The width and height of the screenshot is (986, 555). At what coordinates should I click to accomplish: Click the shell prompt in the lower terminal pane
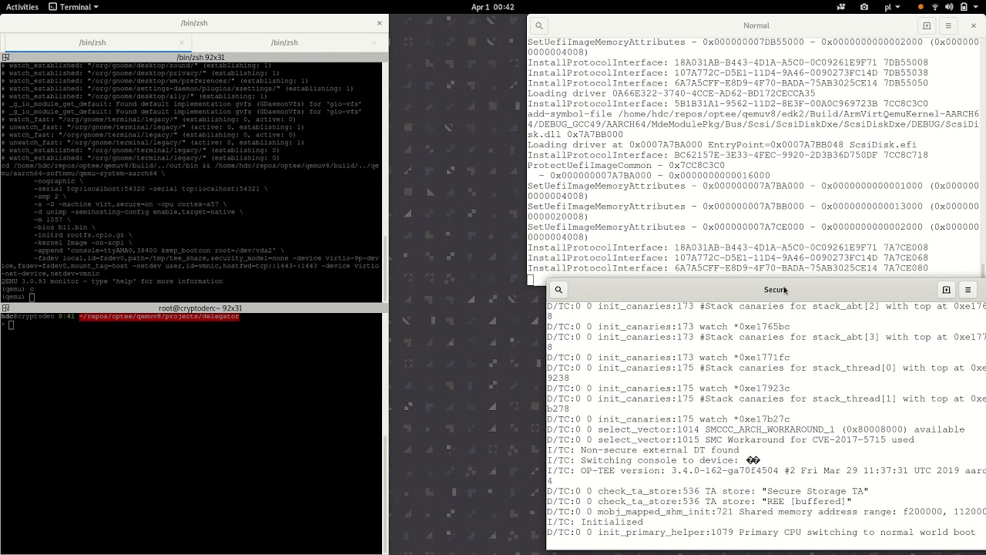(x=8, y=325)
